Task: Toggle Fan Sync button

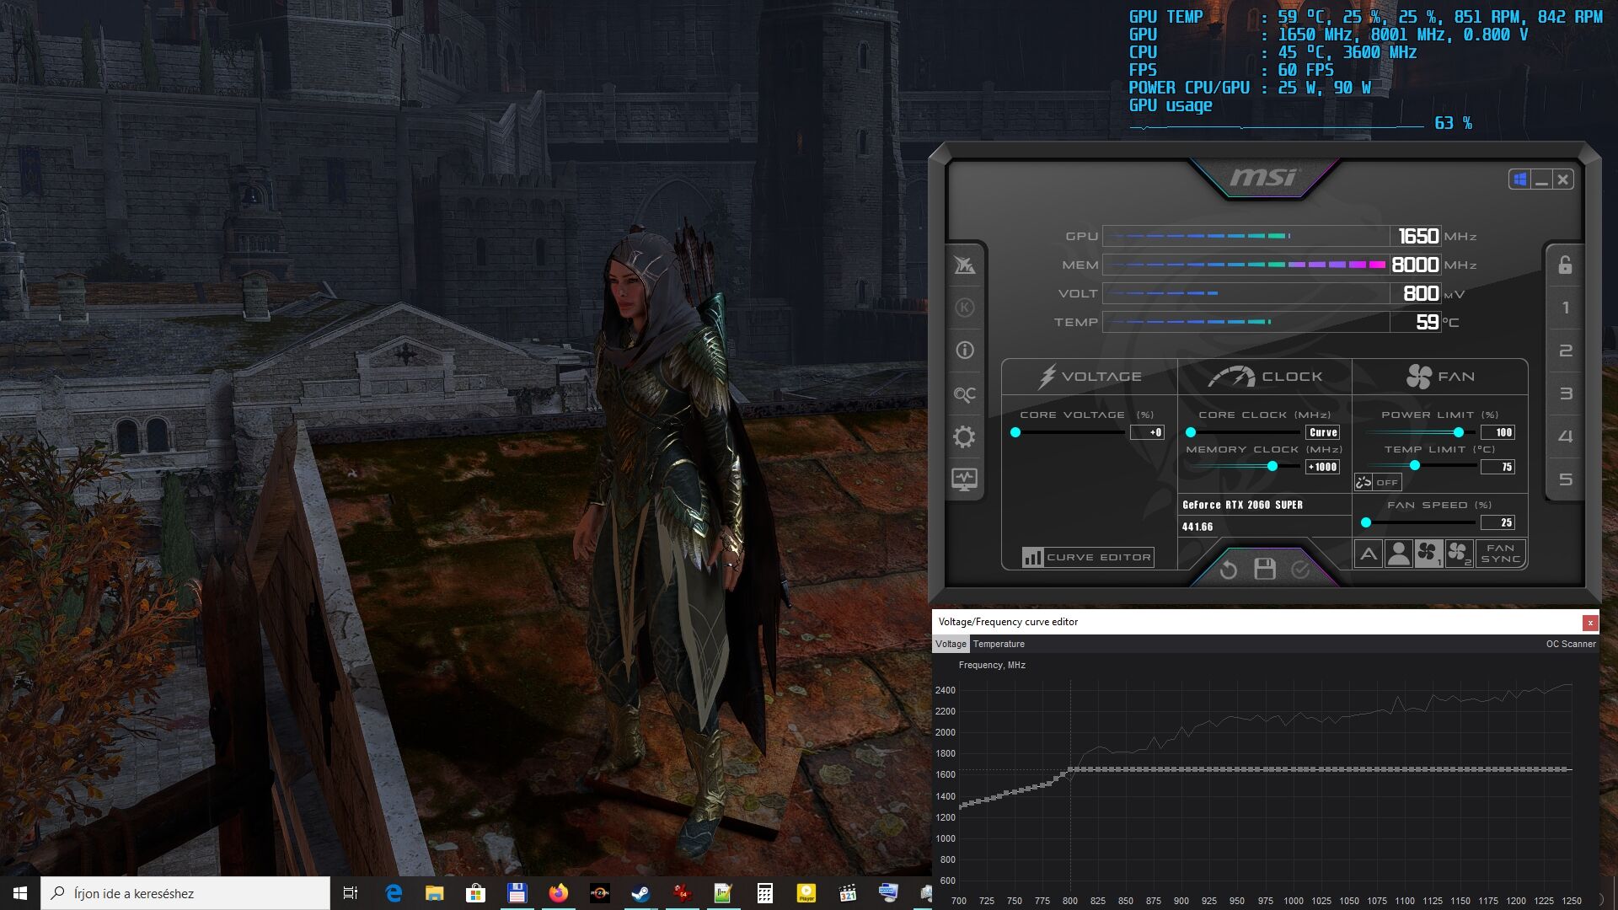Action: pos(1501,554)
